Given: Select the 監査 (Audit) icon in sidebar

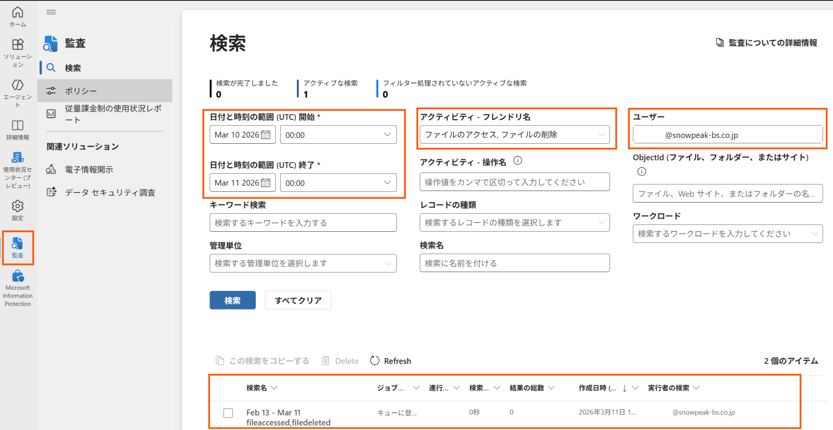Looking at the screenshot, I should click(17, 247).
